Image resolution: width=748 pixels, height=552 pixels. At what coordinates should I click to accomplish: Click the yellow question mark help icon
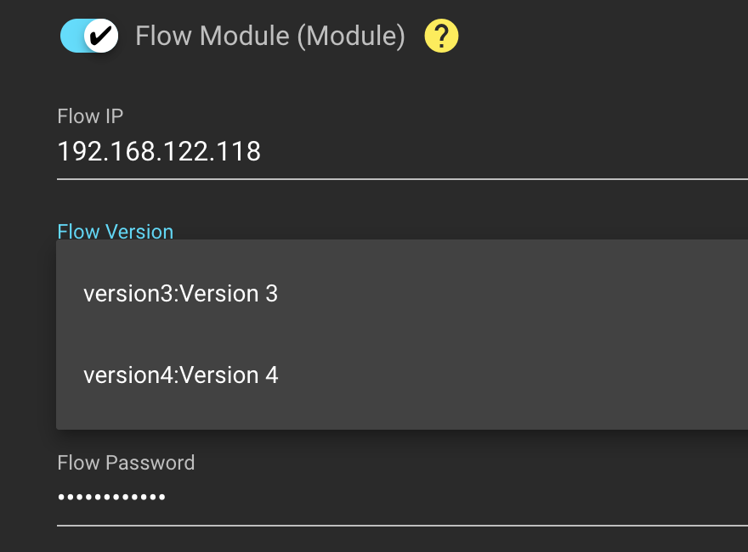[x=441, y=37]
